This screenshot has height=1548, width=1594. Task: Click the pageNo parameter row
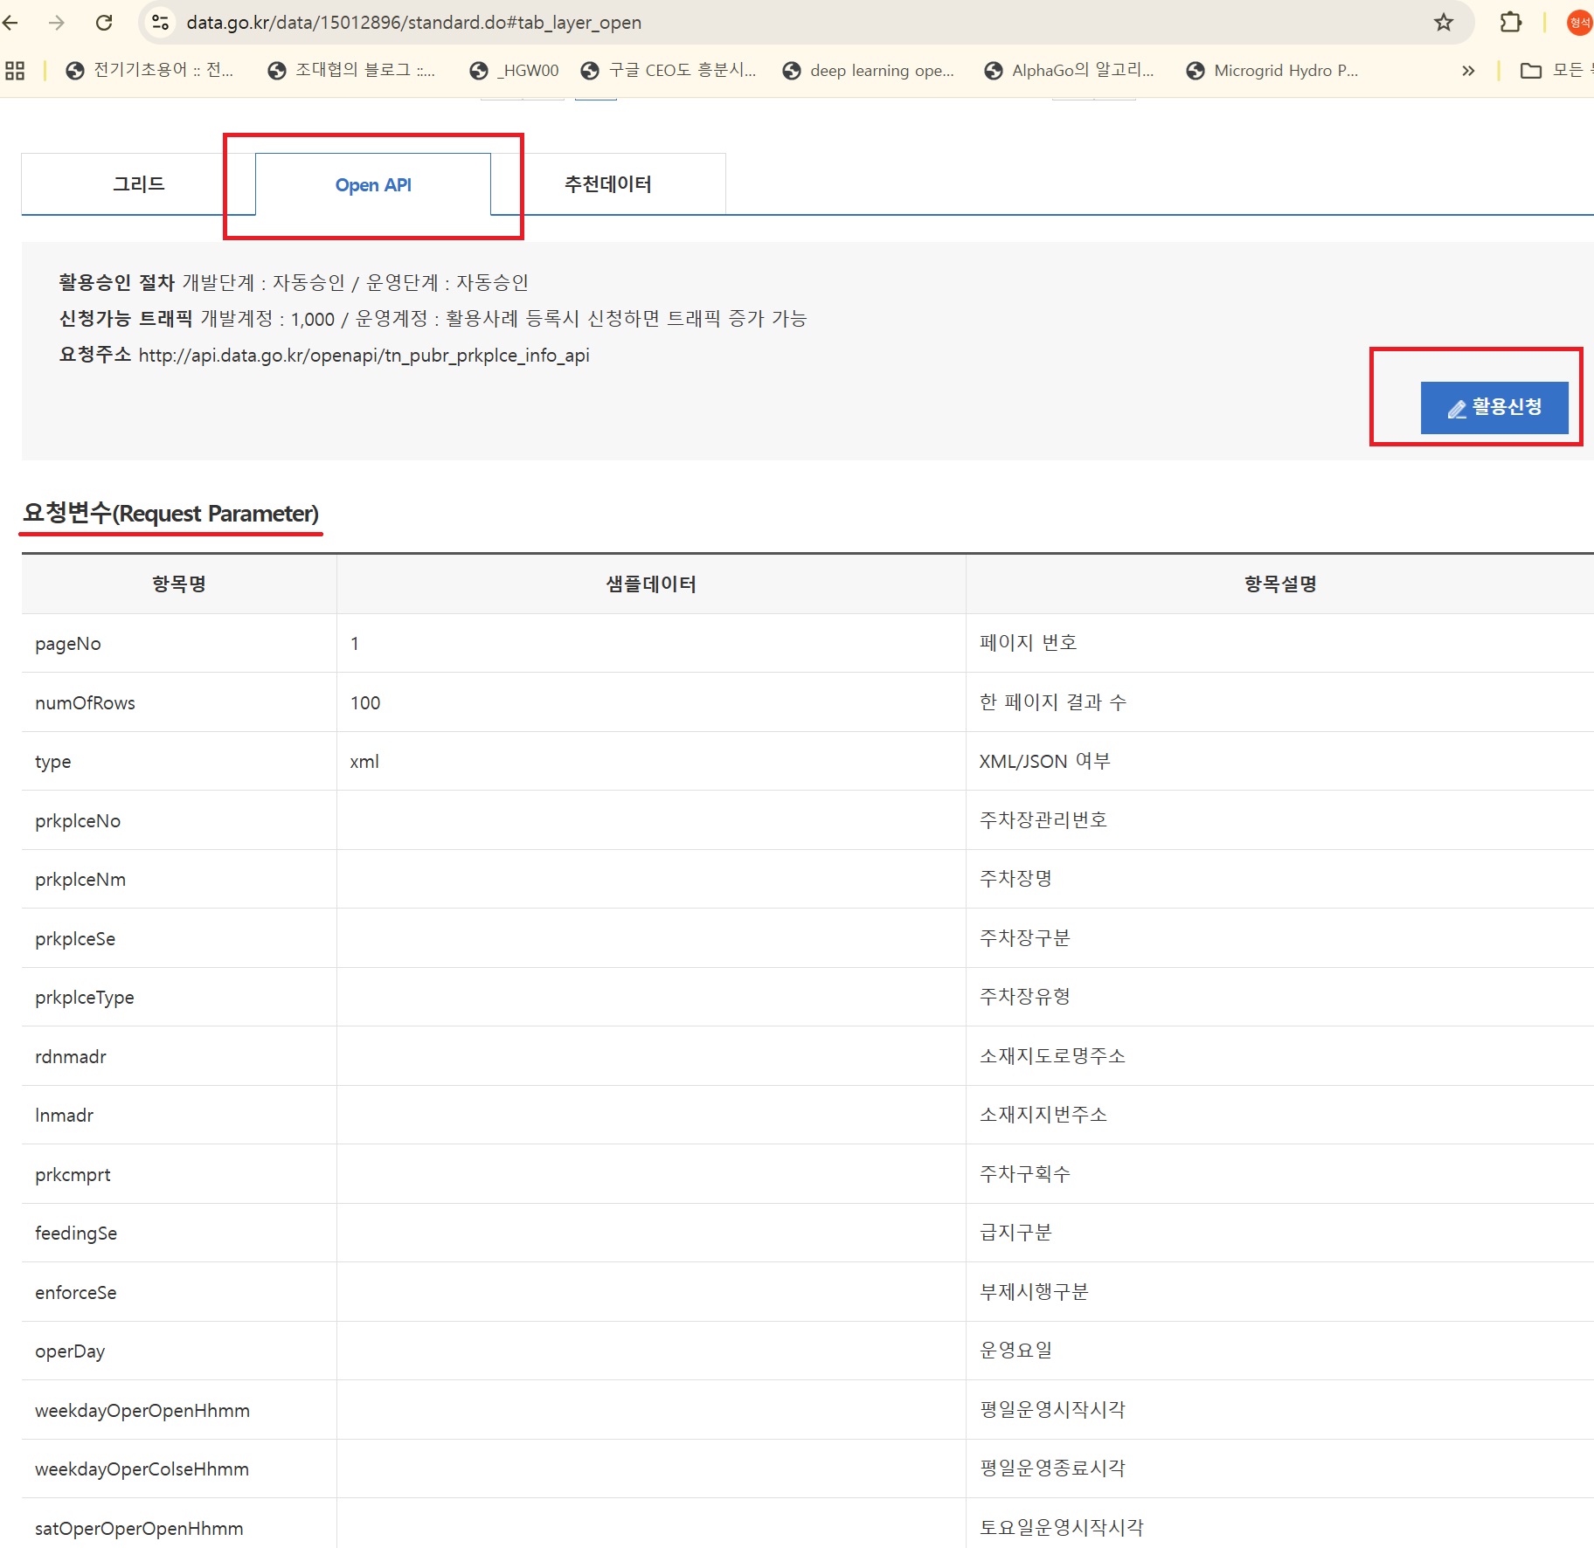coord(68,644)
